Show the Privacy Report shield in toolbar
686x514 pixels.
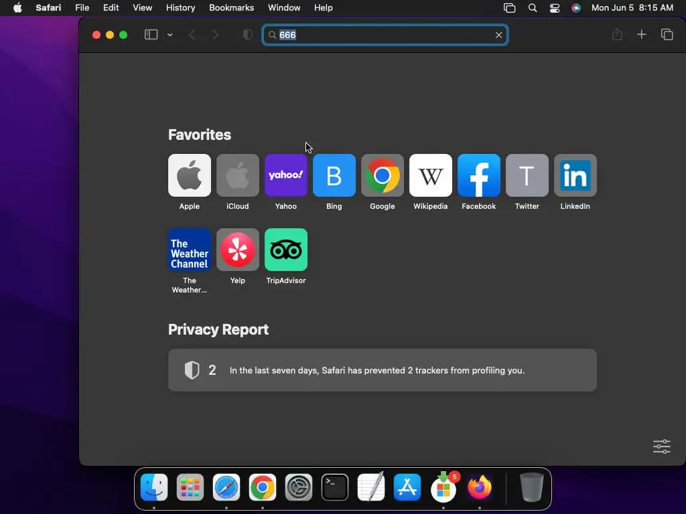[248, 35]
